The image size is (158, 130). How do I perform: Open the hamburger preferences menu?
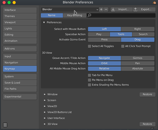5,125
